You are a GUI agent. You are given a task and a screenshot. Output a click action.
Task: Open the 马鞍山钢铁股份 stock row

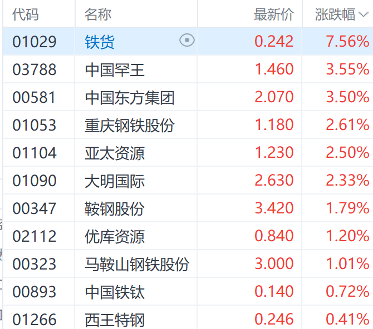pos(137,265)
